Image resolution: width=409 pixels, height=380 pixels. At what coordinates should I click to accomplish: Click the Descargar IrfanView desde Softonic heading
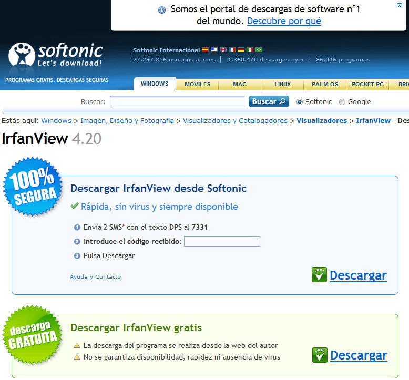(158, 188)
